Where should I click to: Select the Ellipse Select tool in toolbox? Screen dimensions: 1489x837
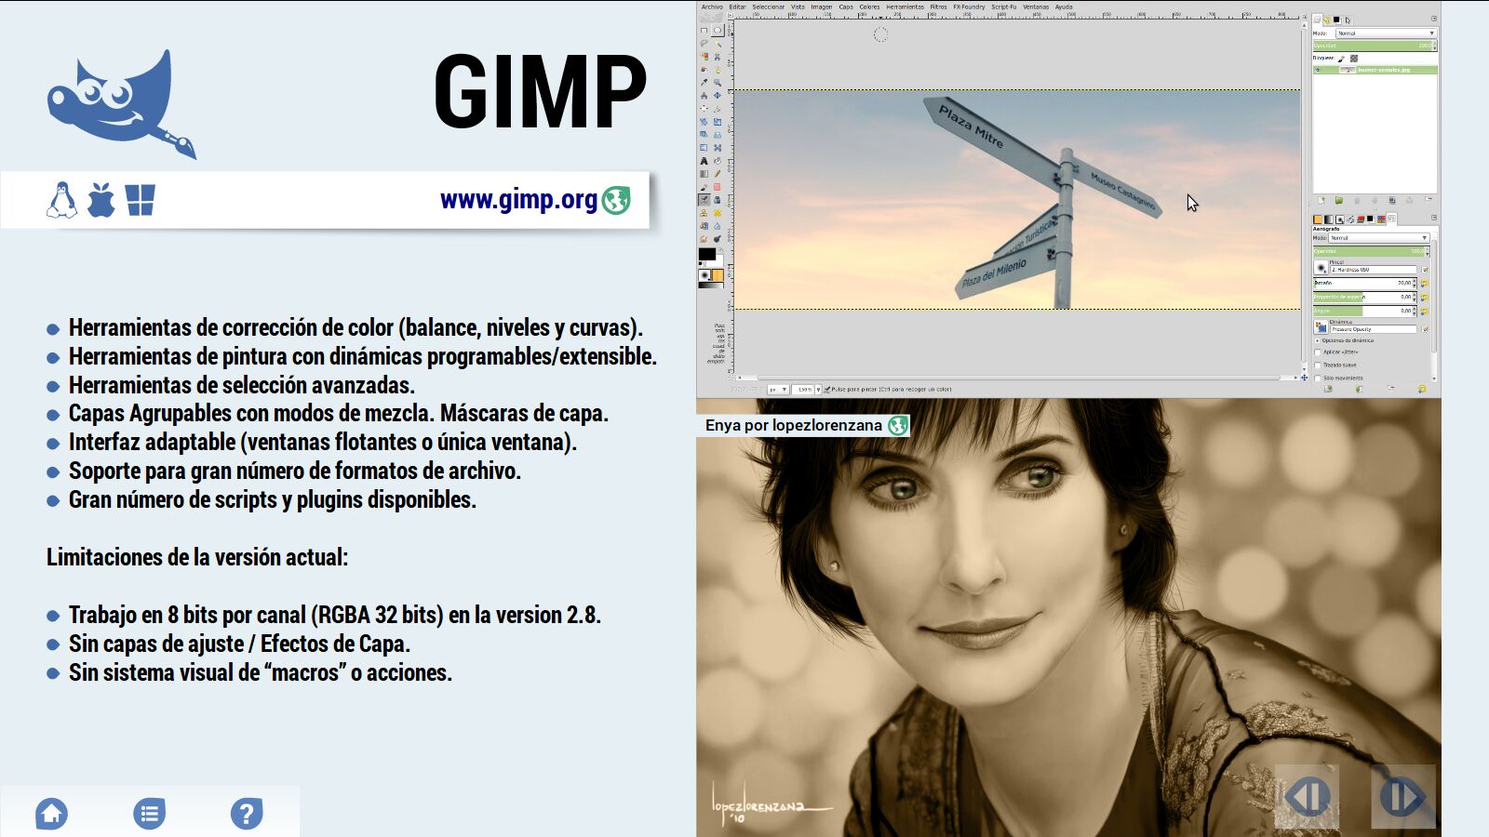[x=718, y=31]
